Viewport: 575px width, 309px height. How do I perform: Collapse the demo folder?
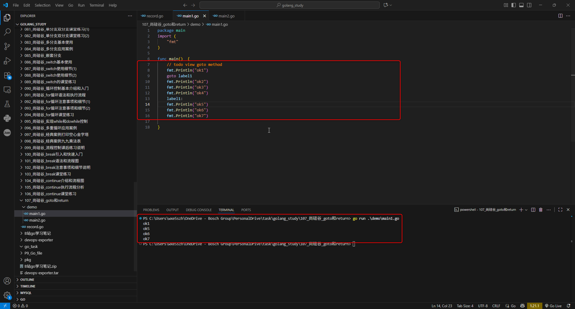(24, 207)
